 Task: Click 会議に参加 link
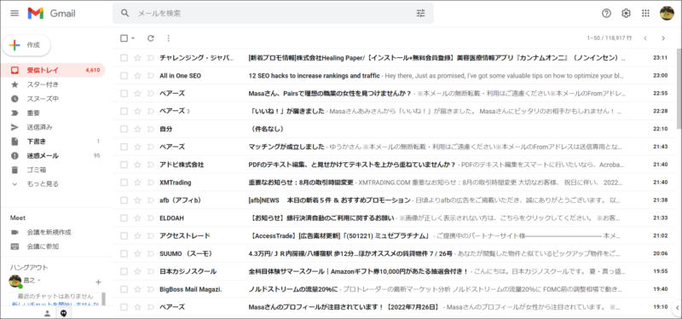pos(43,246)
